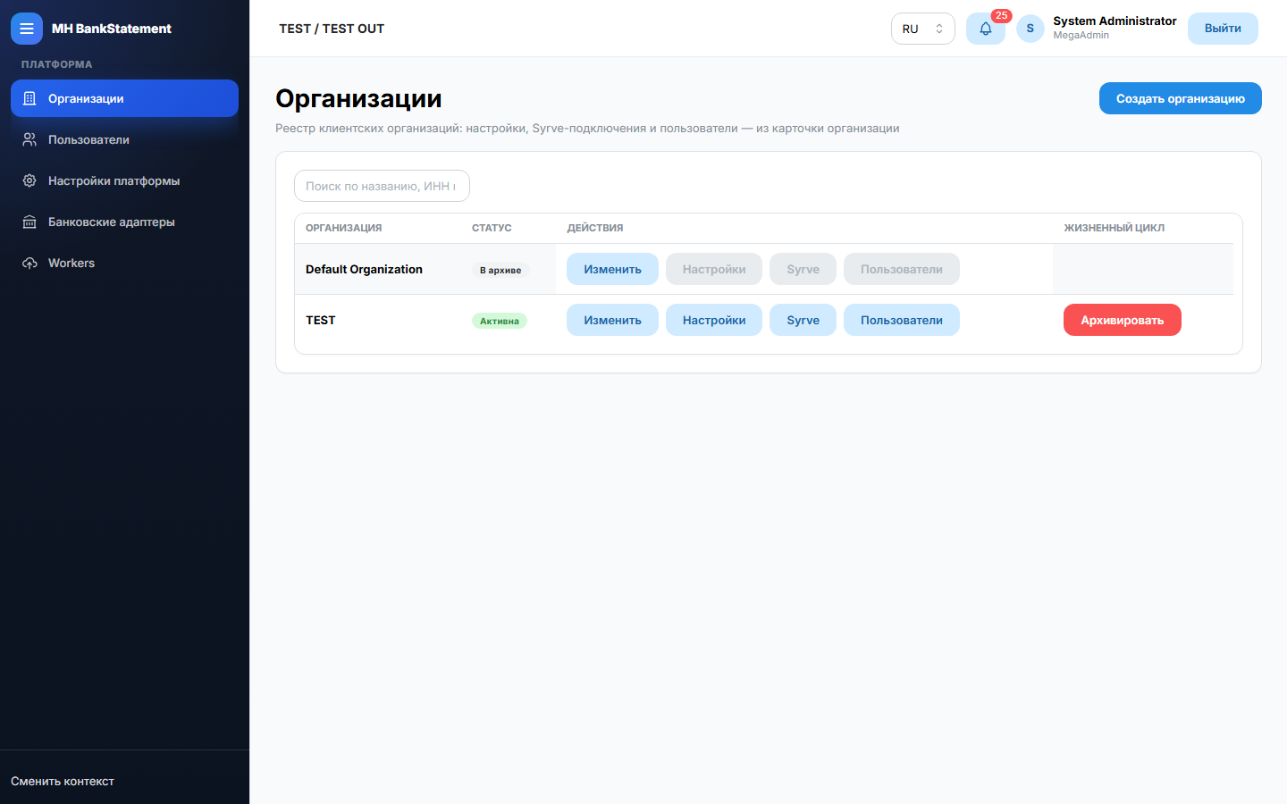Click the people icon beside Пользователи
The width and height of the screenshot is (1287, 804).
pos(29,139)
